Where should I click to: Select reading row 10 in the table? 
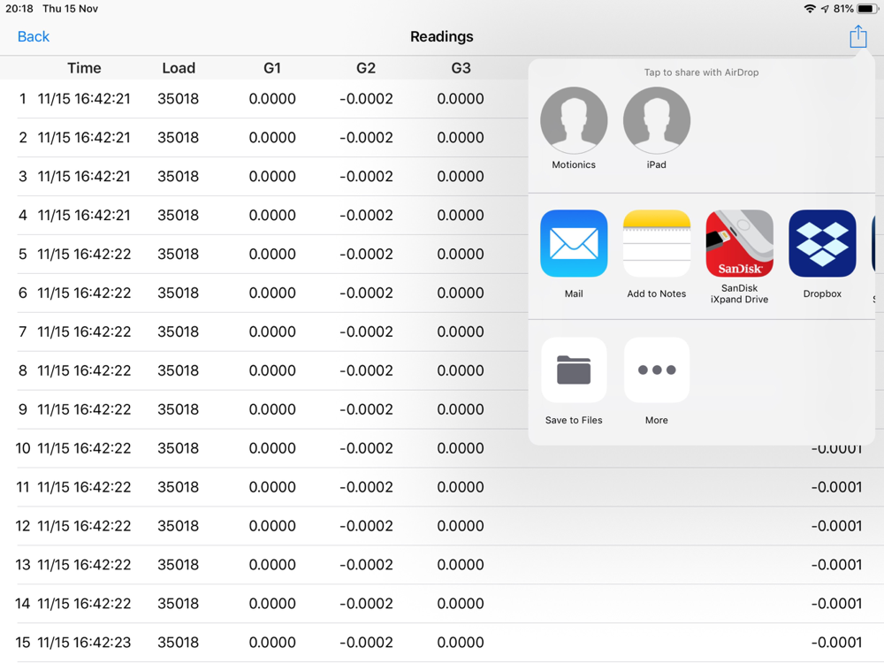tap(442, 448)
